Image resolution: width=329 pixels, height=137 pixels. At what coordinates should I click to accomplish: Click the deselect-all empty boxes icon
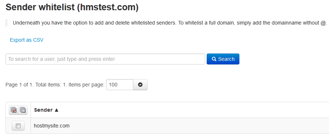click(23, 110)
